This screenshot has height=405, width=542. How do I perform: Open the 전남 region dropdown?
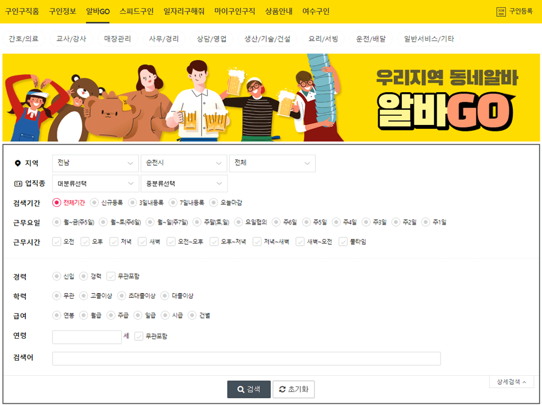[95, 163]
